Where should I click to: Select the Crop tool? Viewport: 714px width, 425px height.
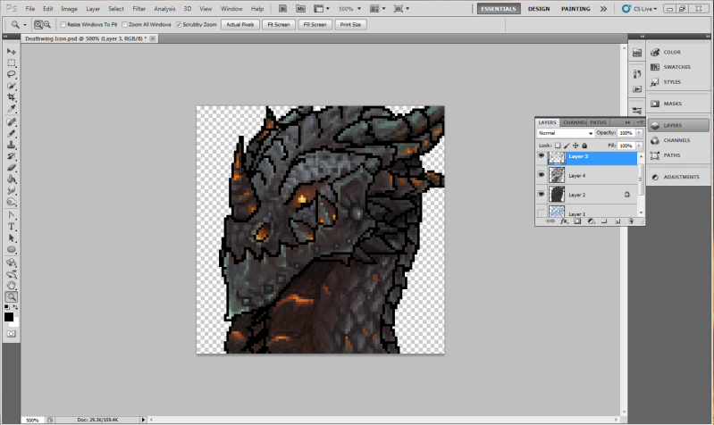tap(12, 97)
